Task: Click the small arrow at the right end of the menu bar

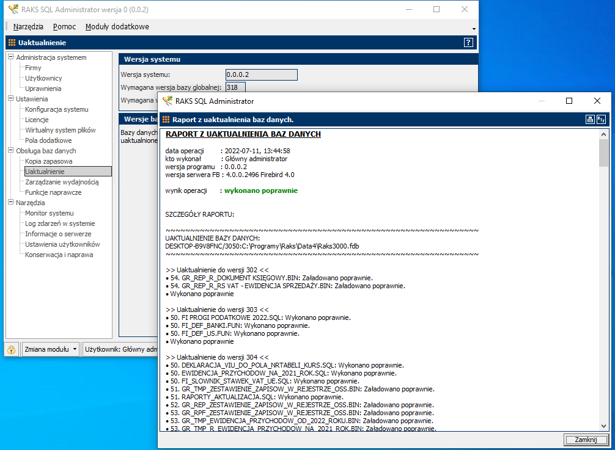Action: (474, 29)
